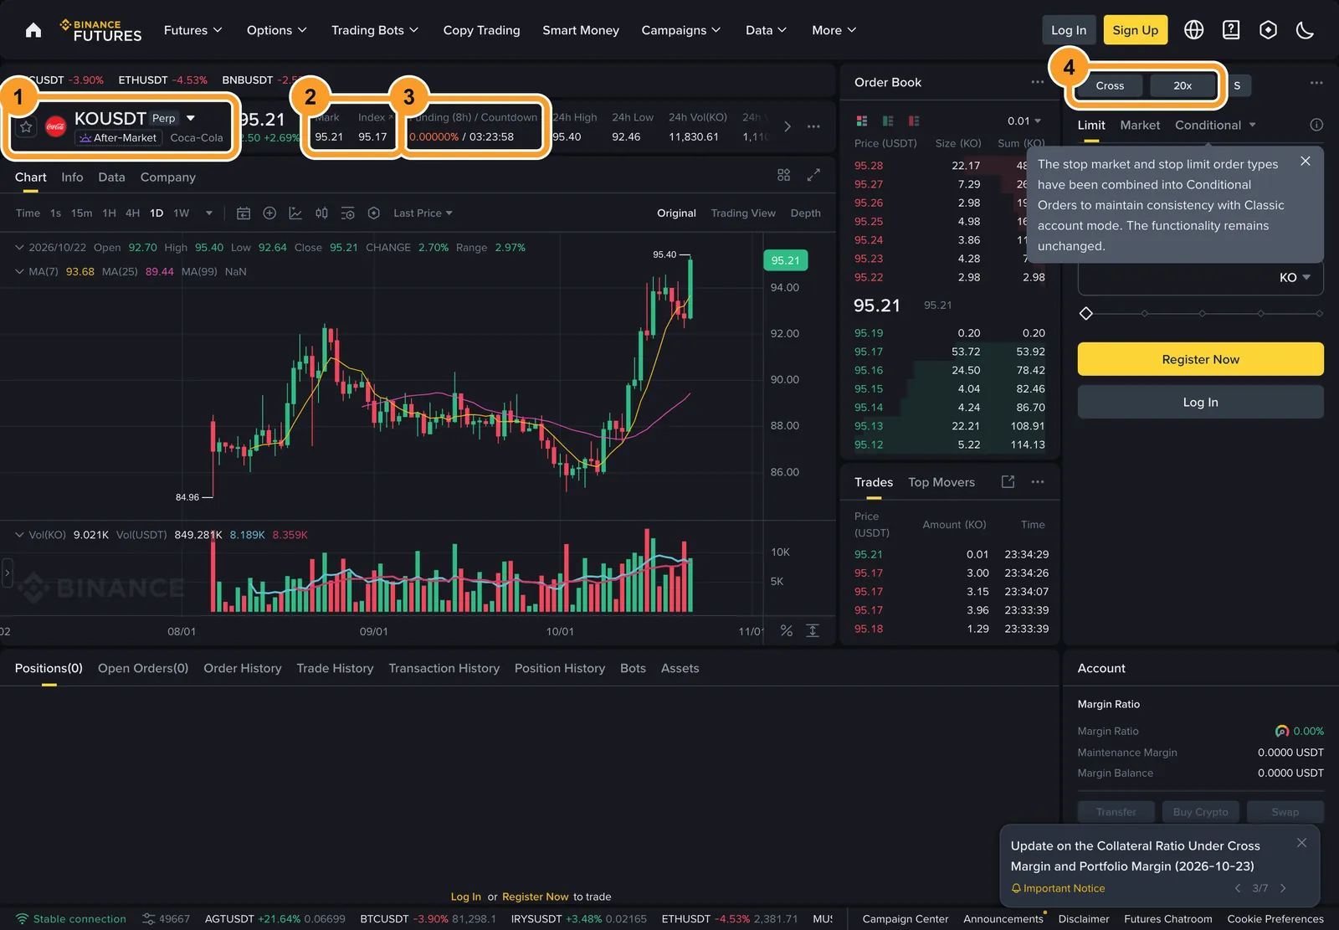Toggle dark mode moon icon

tap(1305, 30)
